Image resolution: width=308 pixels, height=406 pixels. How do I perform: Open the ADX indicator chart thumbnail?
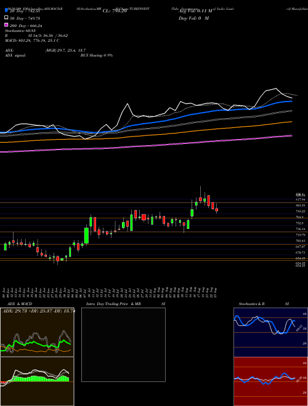[37, 332]
